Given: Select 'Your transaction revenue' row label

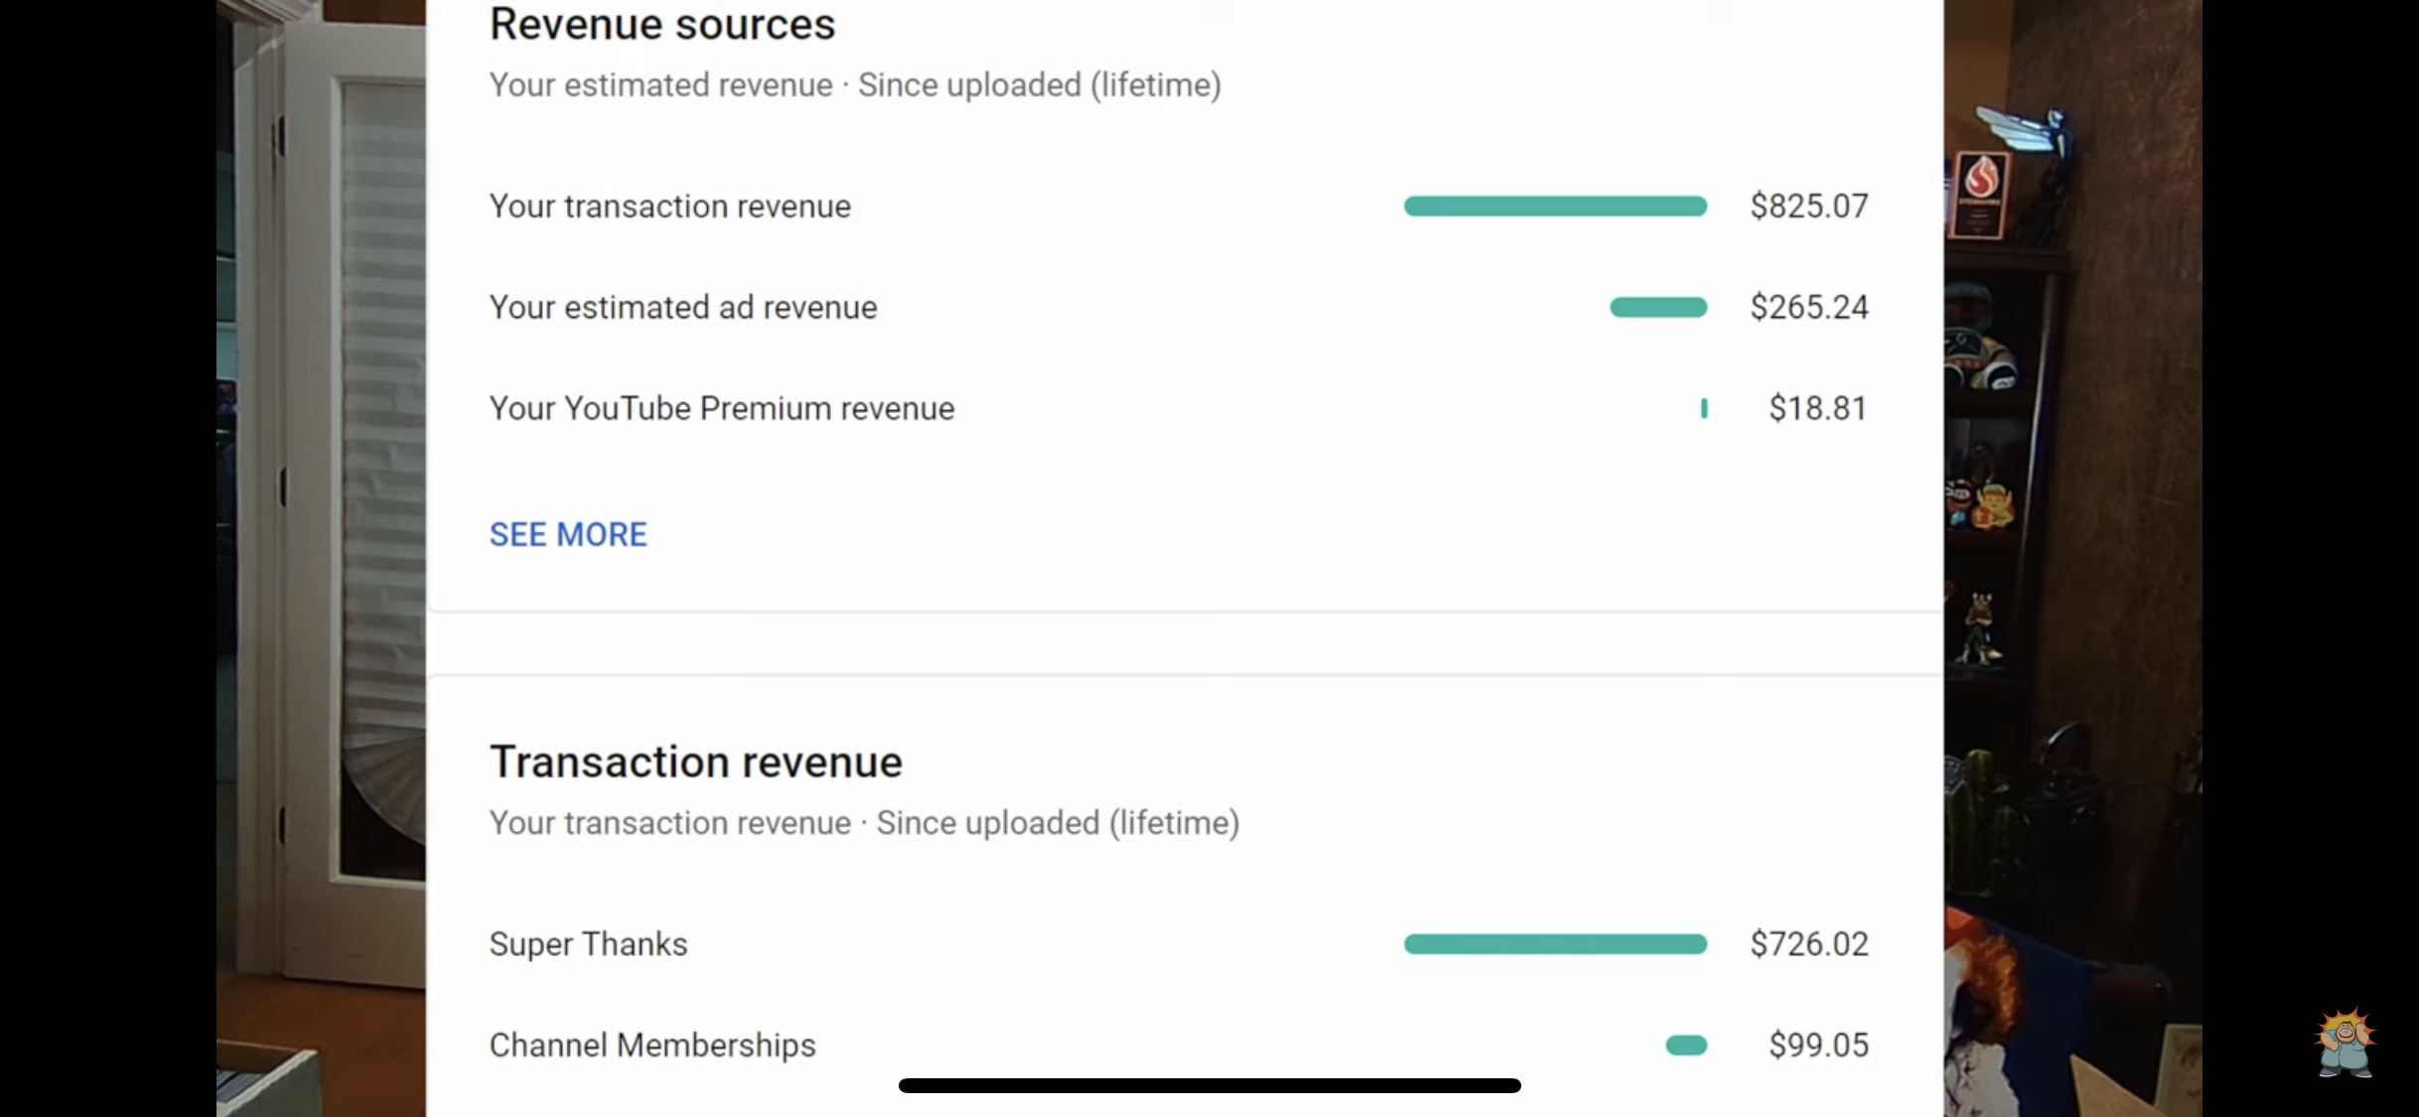Looking at the screenshot, I should click(x=670, y=206).
